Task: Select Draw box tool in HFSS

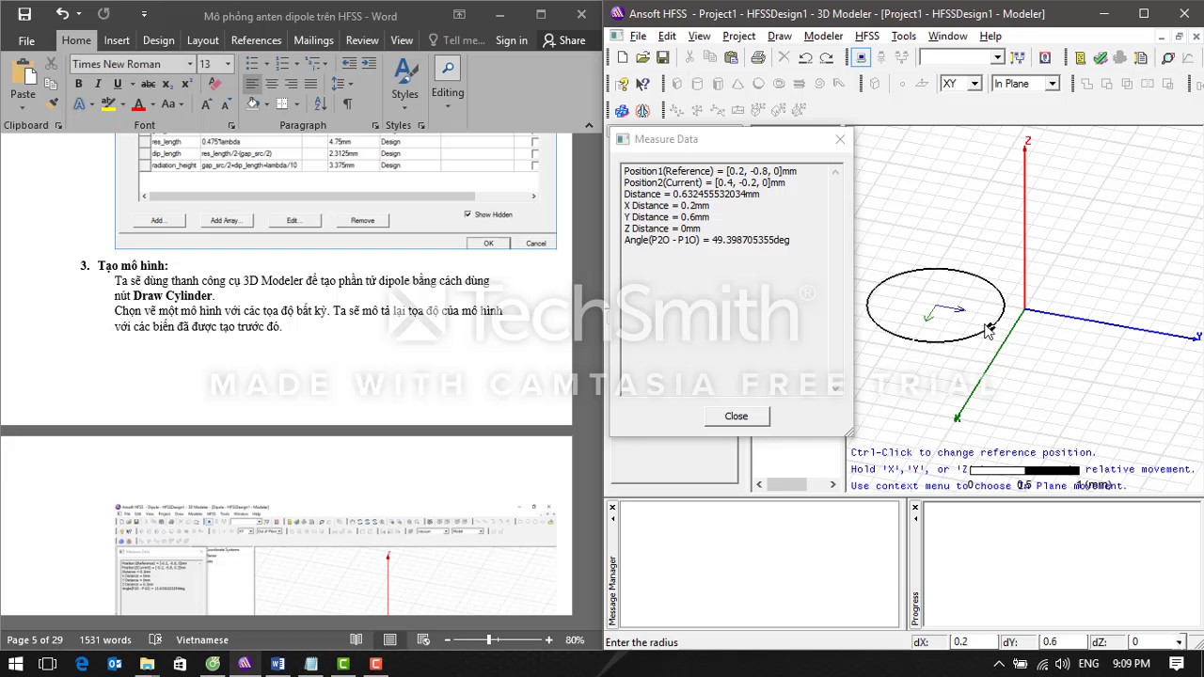Action: point(676,84)
